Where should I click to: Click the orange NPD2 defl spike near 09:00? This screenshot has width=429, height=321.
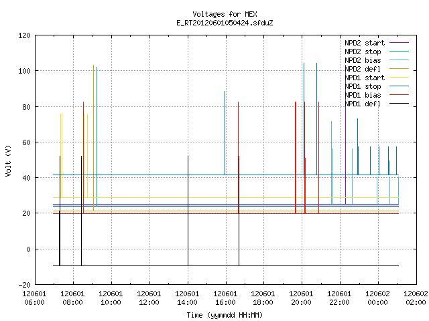pyautogui.click(x=94, y=138)
